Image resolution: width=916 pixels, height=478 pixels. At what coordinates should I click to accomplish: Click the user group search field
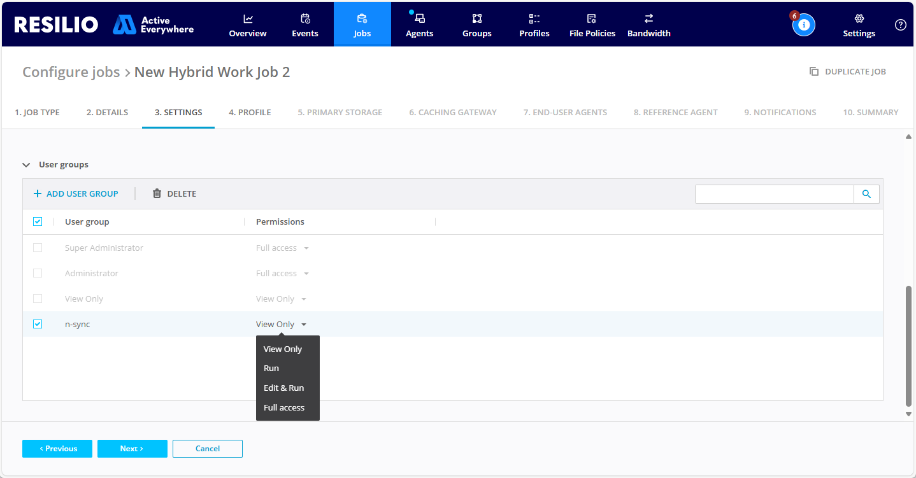click(774, 194)
